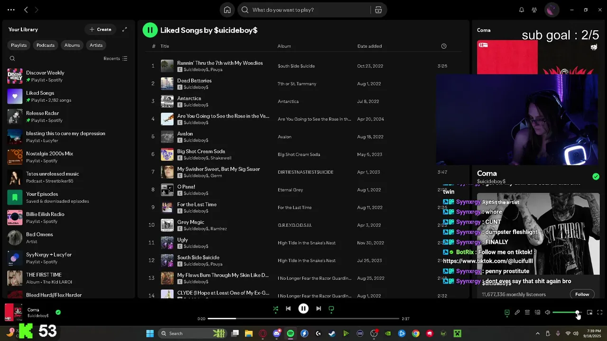Image resolution: width=607 pixels, height=341 pixels.
Task: Open the play queue
Action: (527, 313)
